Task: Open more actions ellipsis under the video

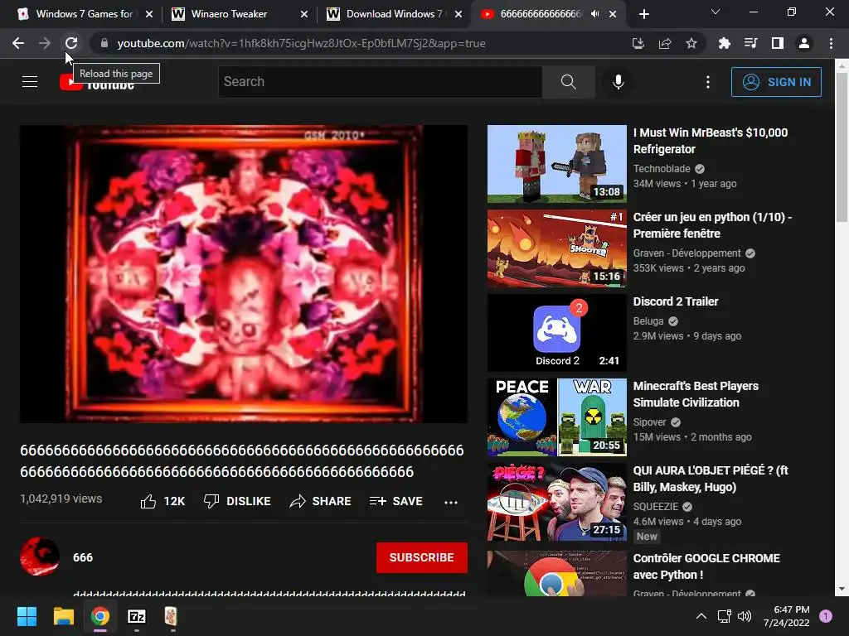Action: 451,502
